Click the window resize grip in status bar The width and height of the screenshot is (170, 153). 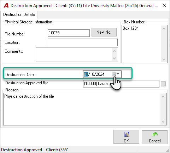click(x=168, y=151)
